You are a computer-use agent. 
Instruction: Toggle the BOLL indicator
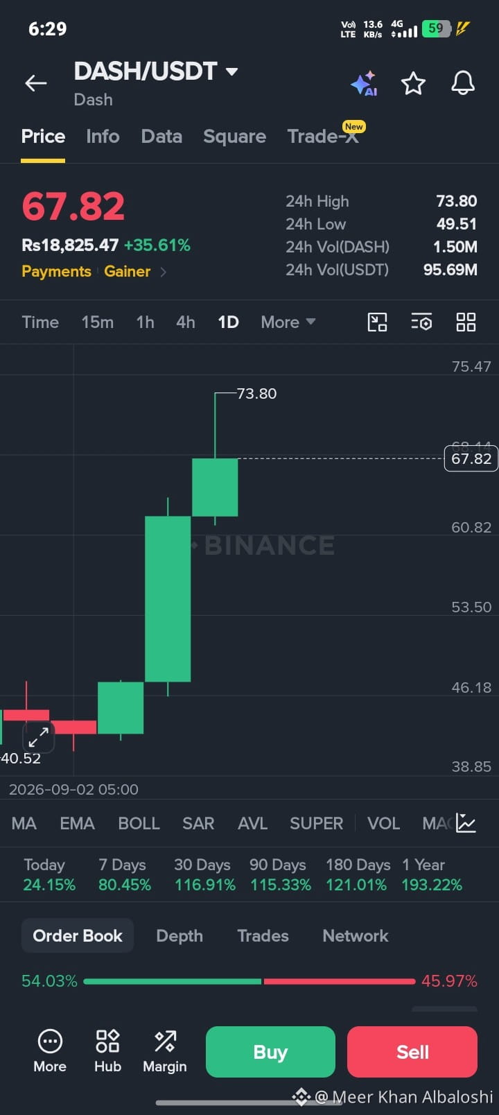pyautogui.click(x=139, y=823)
